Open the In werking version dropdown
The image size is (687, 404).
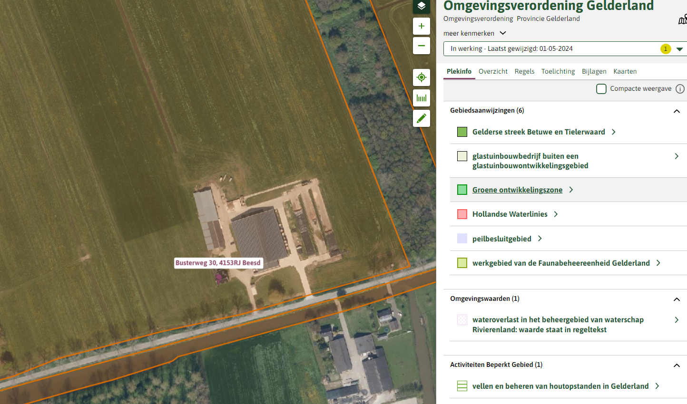tap(565, 49)
